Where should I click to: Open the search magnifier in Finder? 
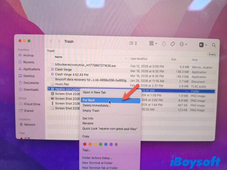coord(214,45)
